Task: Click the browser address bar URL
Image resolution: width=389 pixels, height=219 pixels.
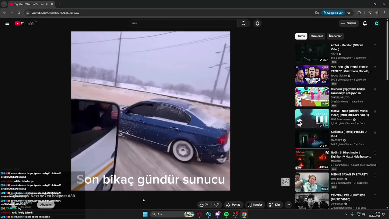Action: click(55, 13)
